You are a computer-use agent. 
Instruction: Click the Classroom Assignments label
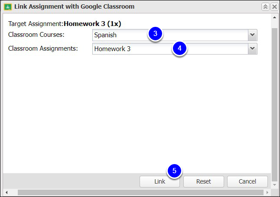[43, 48]
